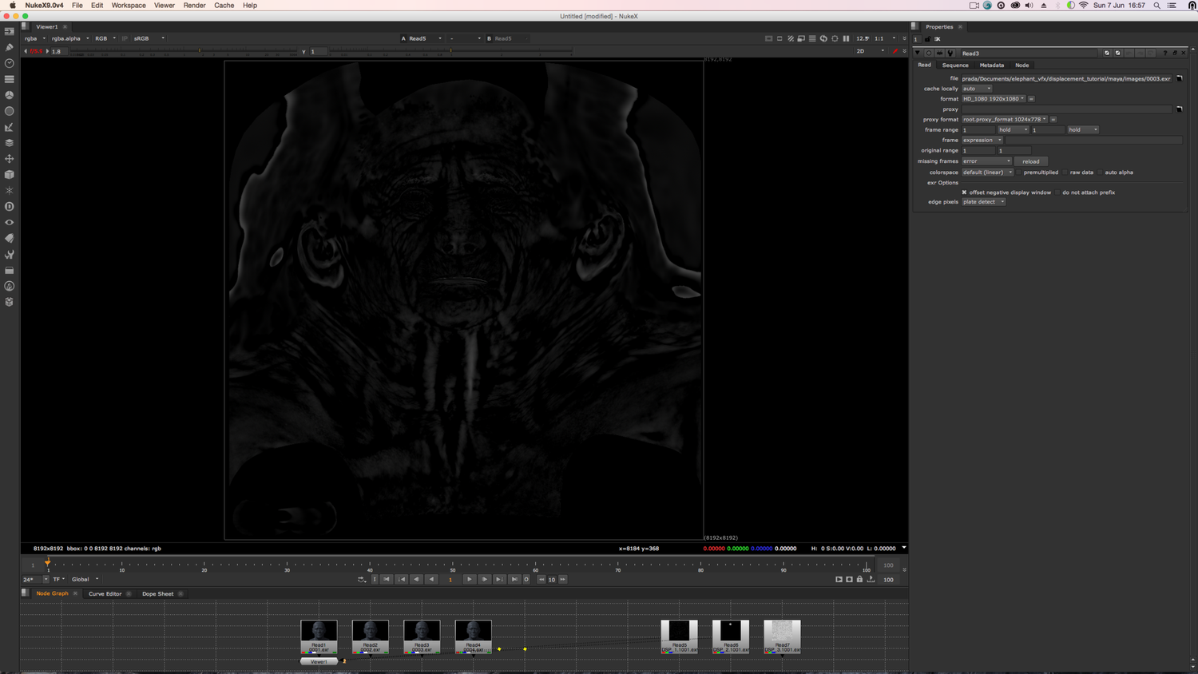Select the Read5 node thumbnail
Viewport: 1198px width, 674px height.
click(x=680, y=635)
